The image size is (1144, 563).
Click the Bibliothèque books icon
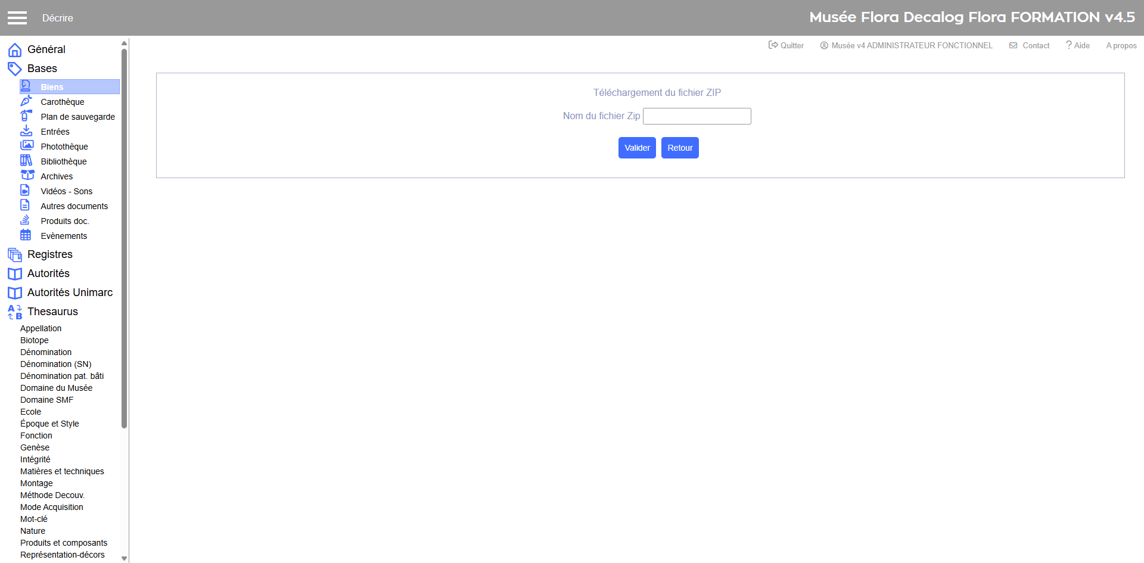click(x=26, y=160)
